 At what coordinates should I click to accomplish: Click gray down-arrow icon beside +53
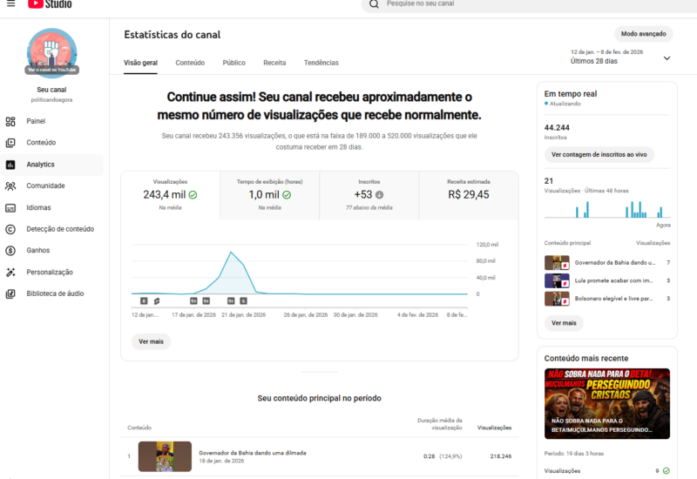click(x=379, y=194)
